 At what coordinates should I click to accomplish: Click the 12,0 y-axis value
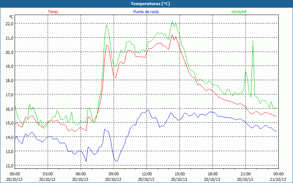pos(10,166)
